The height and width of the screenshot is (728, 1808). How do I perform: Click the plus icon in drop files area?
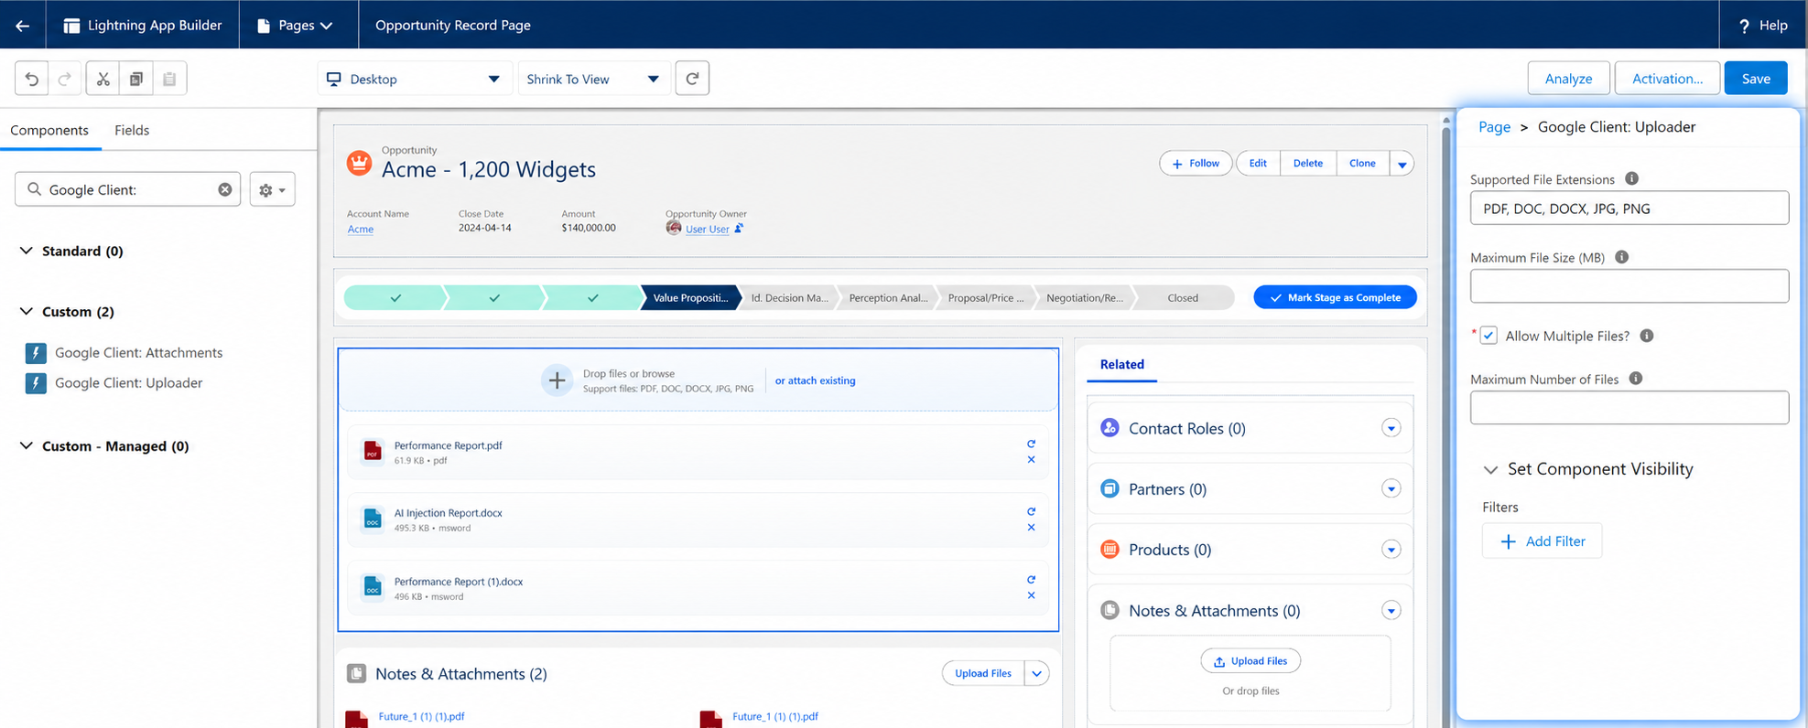point(557,380)
